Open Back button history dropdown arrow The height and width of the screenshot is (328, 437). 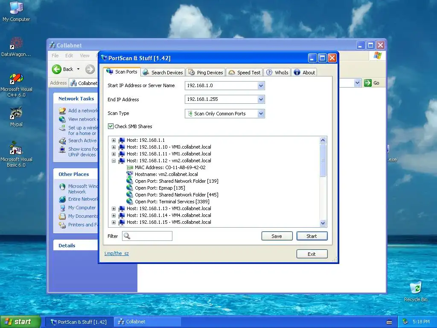coord(79,69)
